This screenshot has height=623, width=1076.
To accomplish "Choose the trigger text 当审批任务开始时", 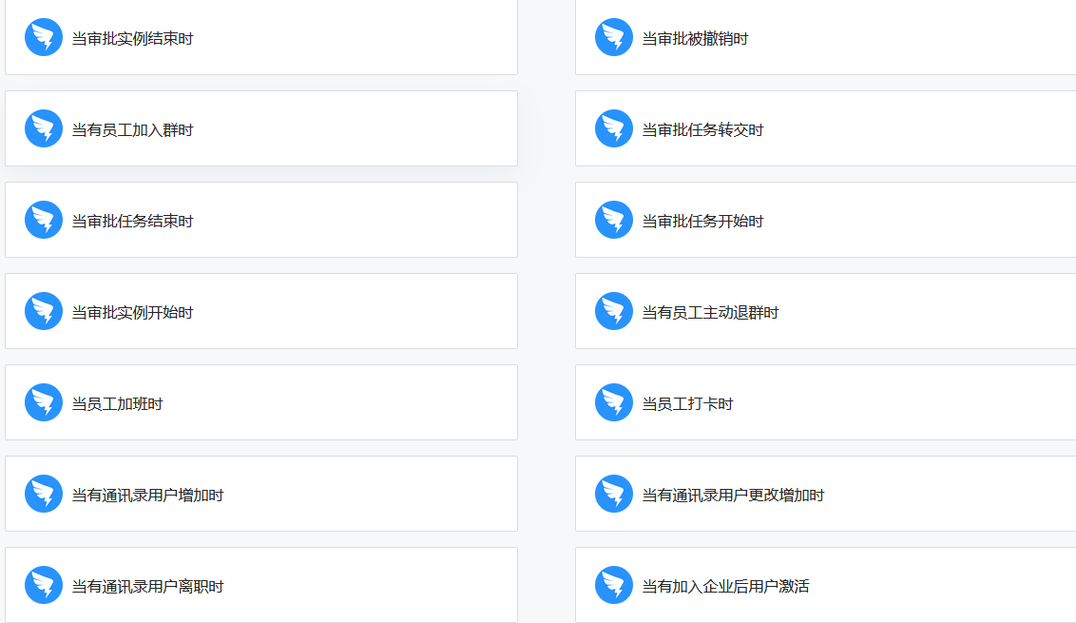I will point(702,222).
